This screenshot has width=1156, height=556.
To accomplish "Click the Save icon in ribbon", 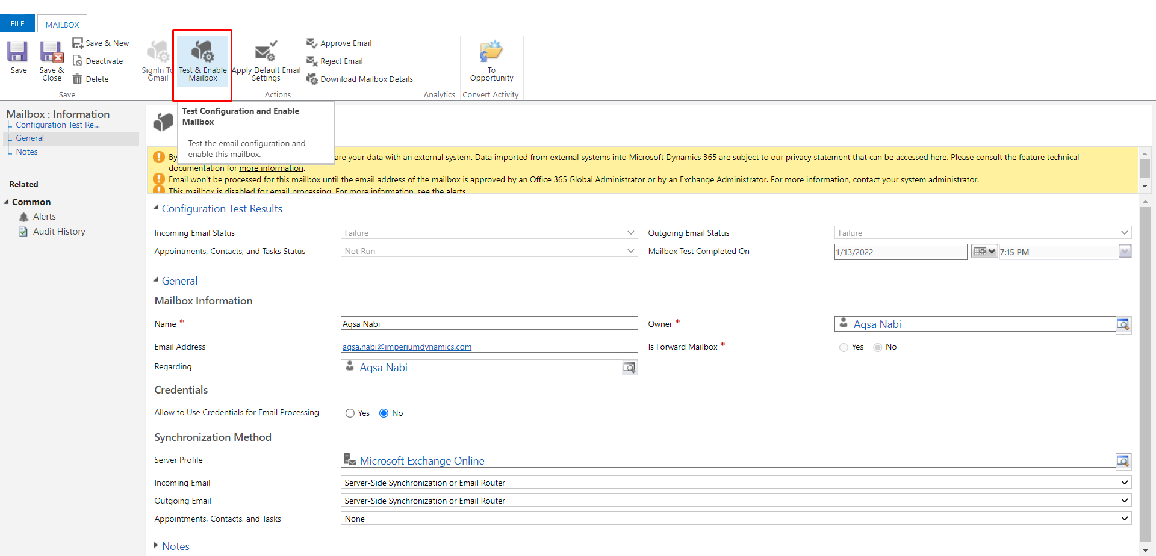I will [17, 52].
